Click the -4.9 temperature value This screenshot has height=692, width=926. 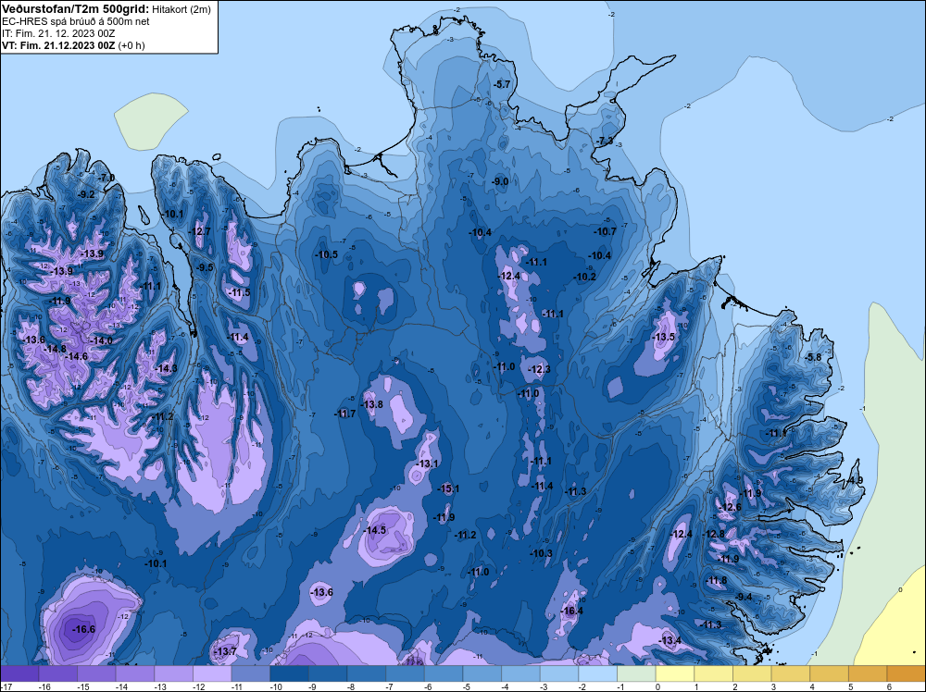[x=855, y=480]
